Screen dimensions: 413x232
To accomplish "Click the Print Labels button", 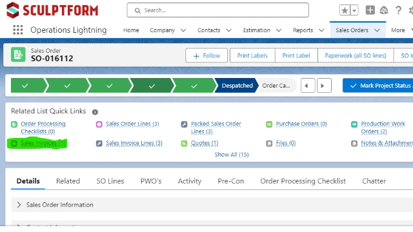I will click(252, 55).
